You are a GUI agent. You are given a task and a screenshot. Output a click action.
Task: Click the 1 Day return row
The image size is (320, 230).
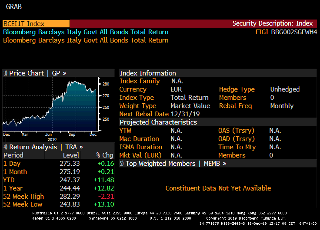58,163
